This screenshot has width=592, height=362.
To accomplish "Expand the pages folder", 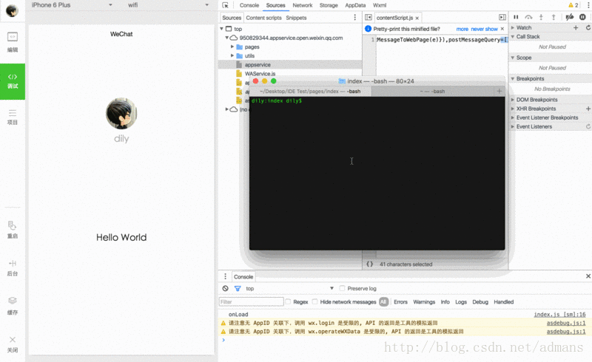I will (232, 47).
